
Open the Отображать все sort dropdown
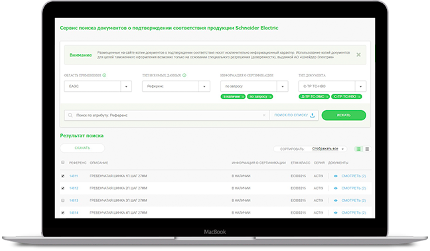(328, 149)
